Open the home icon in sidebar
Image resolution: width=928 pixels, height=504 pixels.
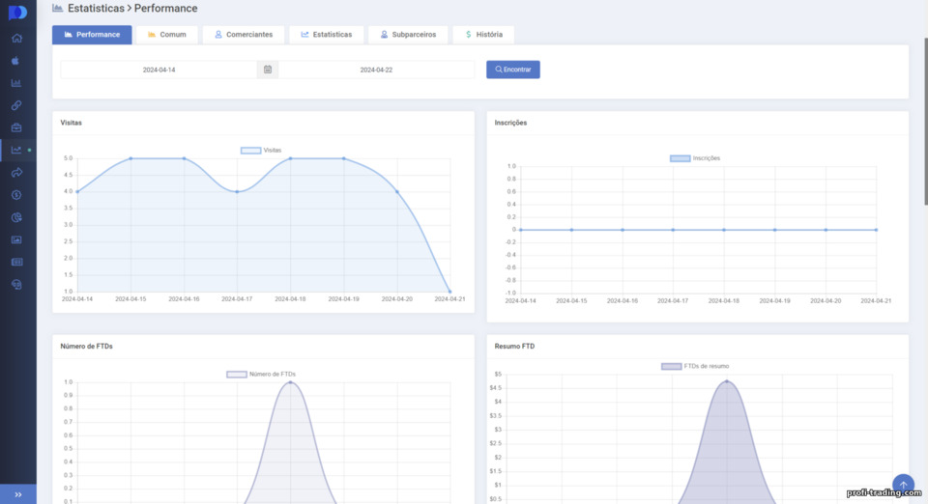[16, 39]
